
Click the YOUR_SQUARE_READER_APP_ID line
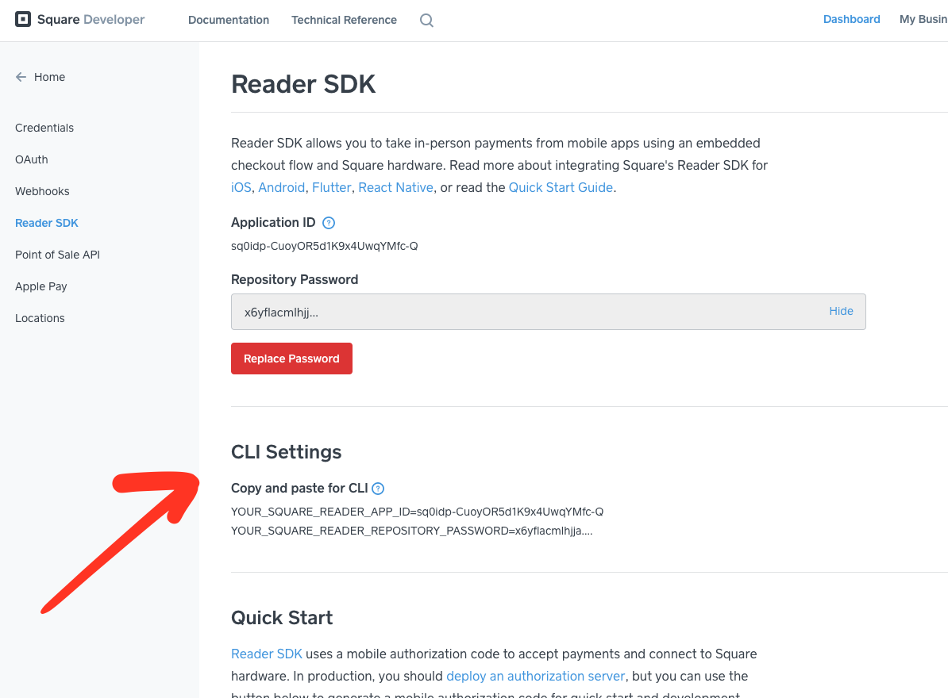(417, 512)
